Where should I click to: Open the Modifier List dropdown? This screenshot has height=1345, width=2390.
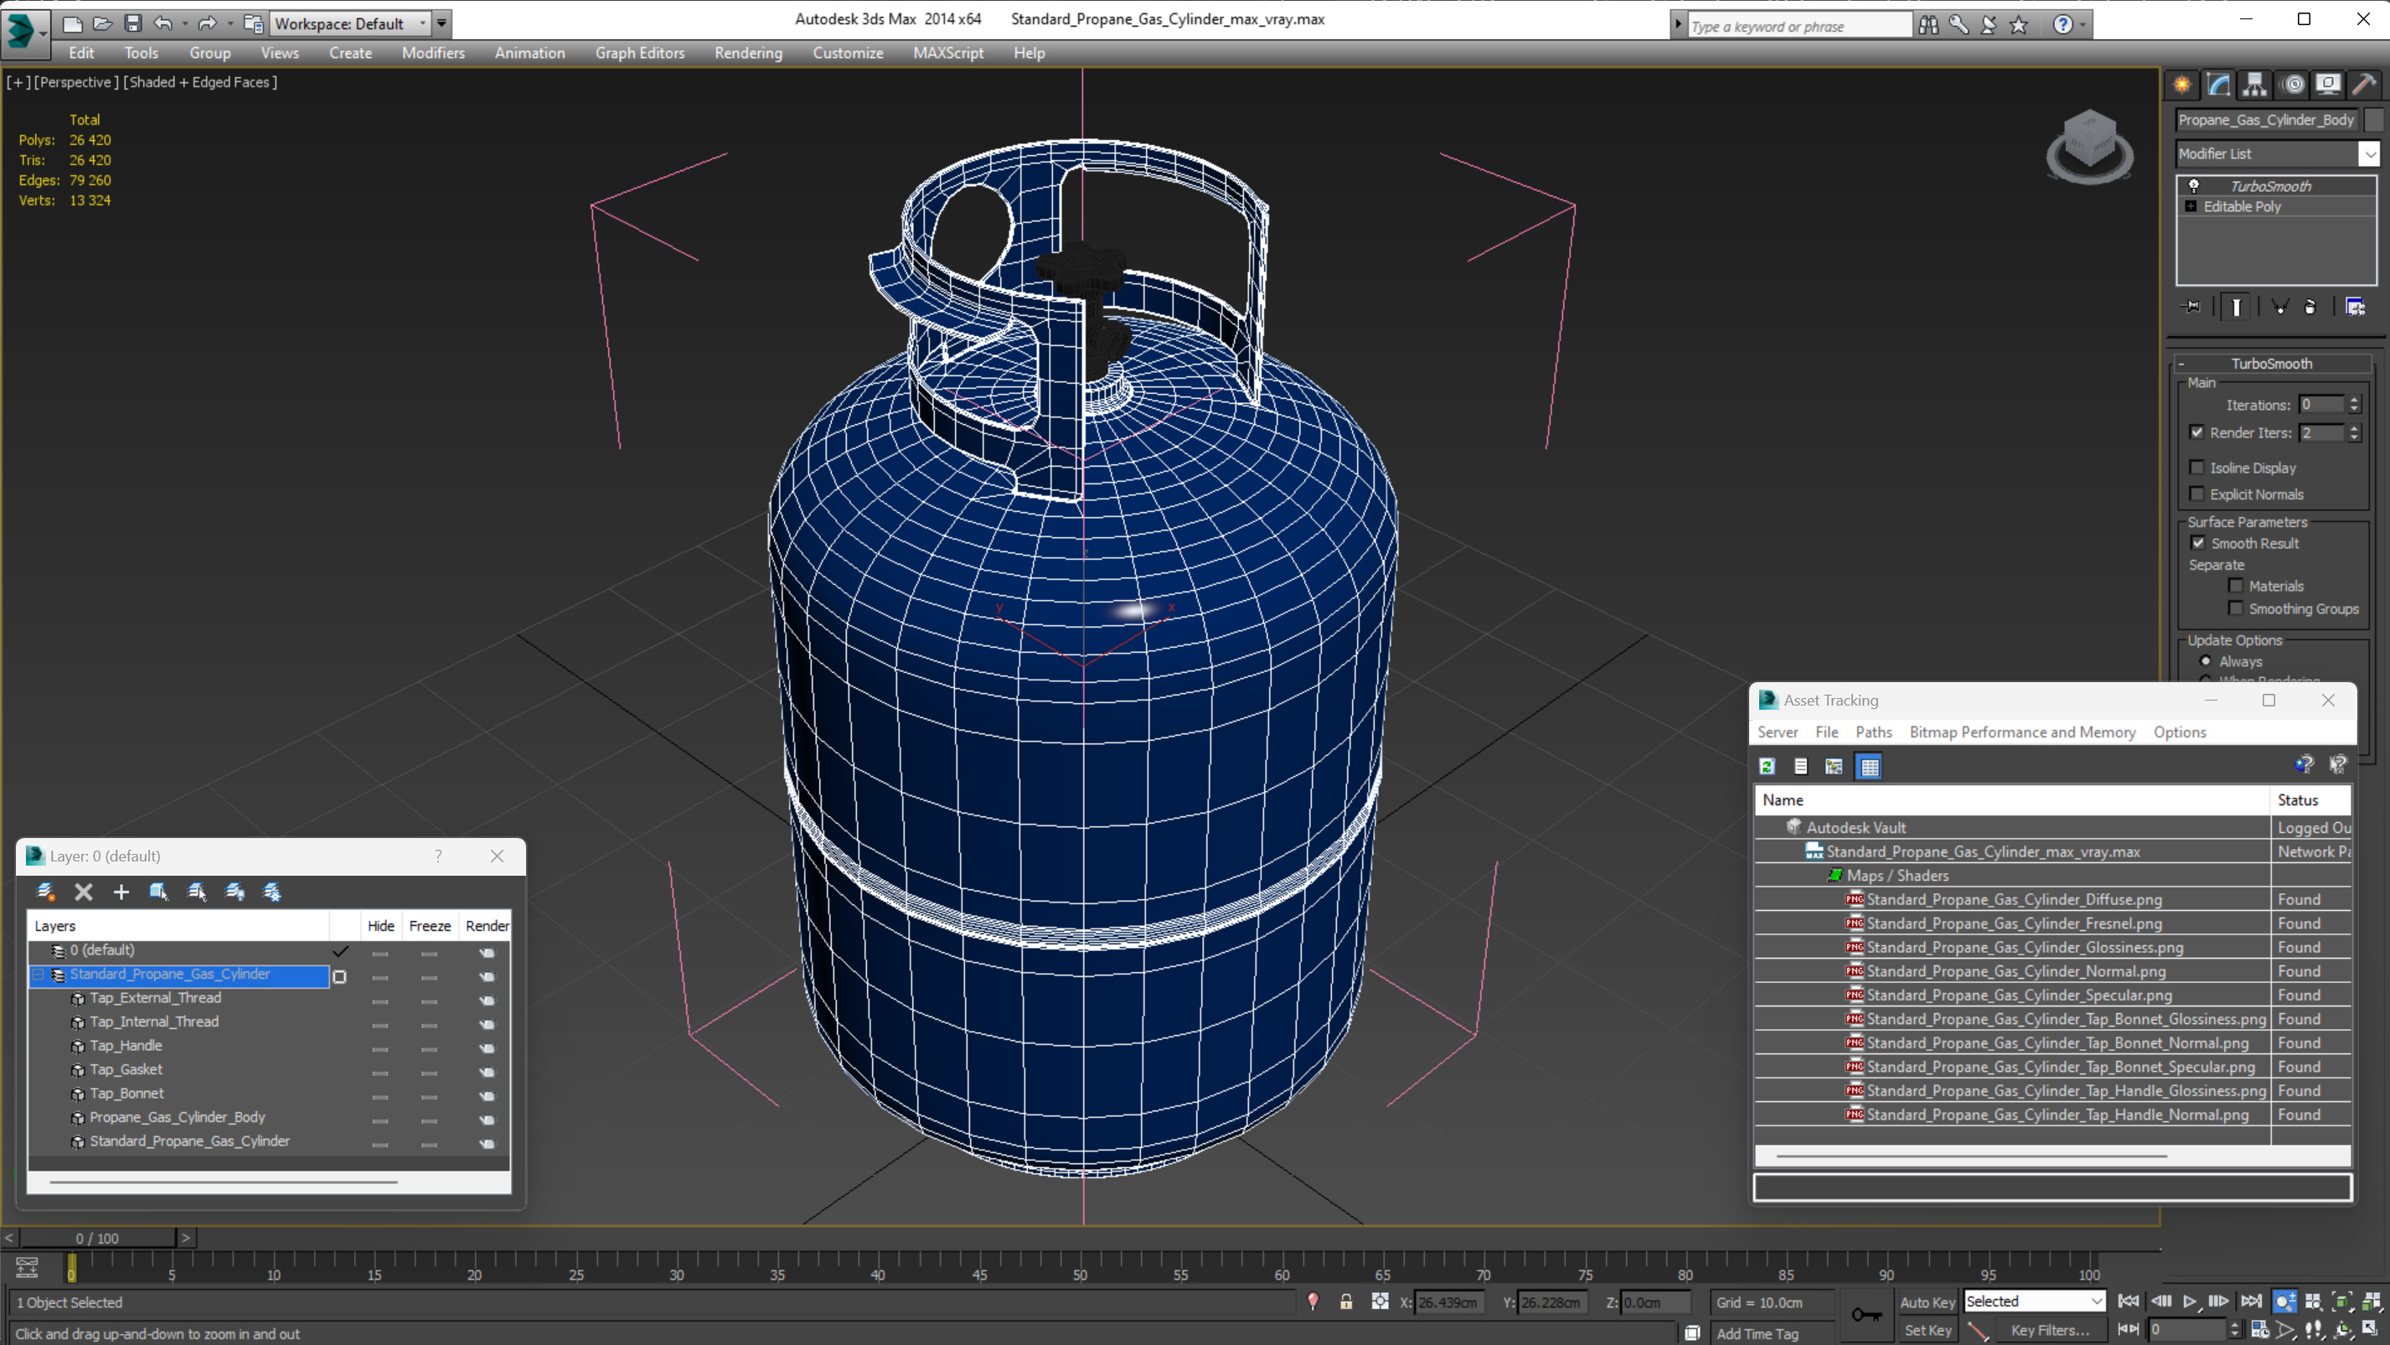(2370, 154)
